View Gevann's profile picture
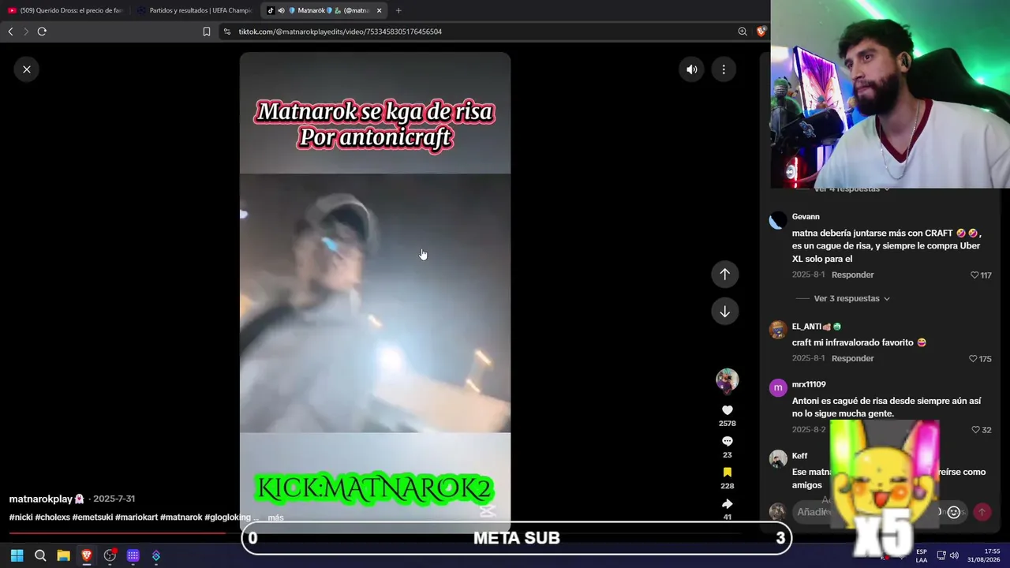The width and height of the screenshot is (1010, 568). [778, 220]
